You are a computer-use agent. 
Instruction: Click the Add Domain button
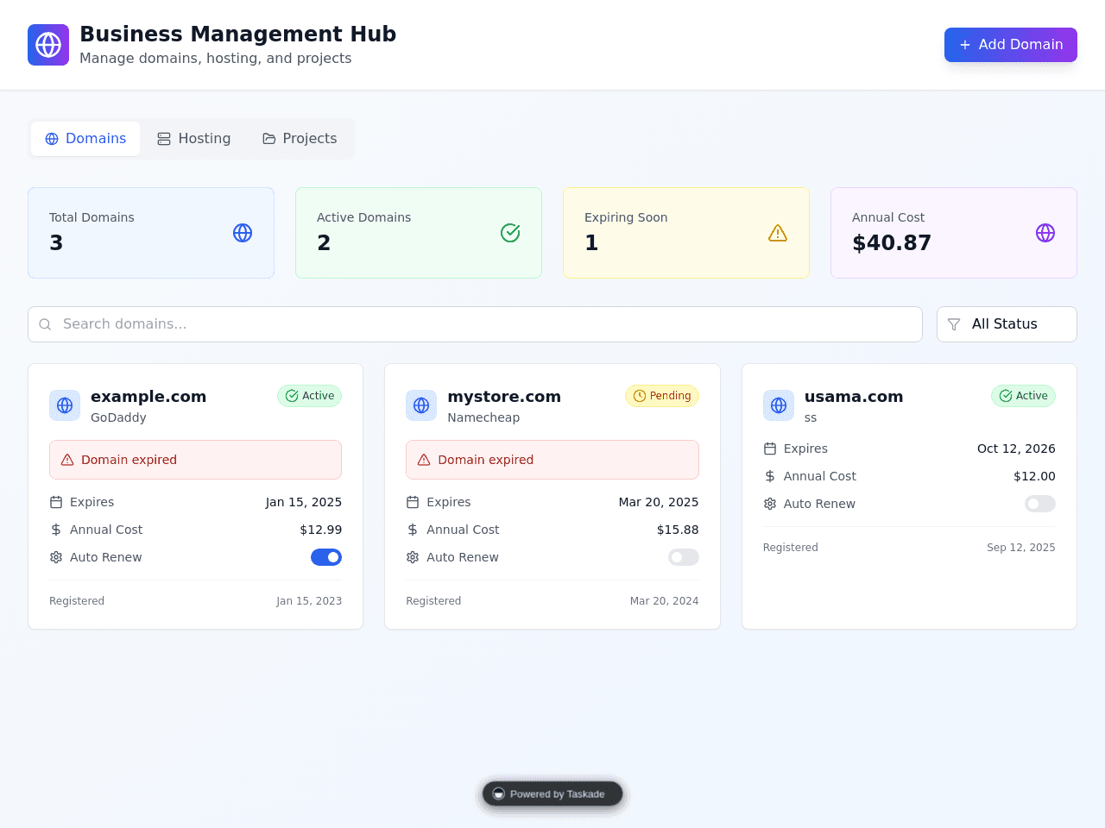(1011, 45)
